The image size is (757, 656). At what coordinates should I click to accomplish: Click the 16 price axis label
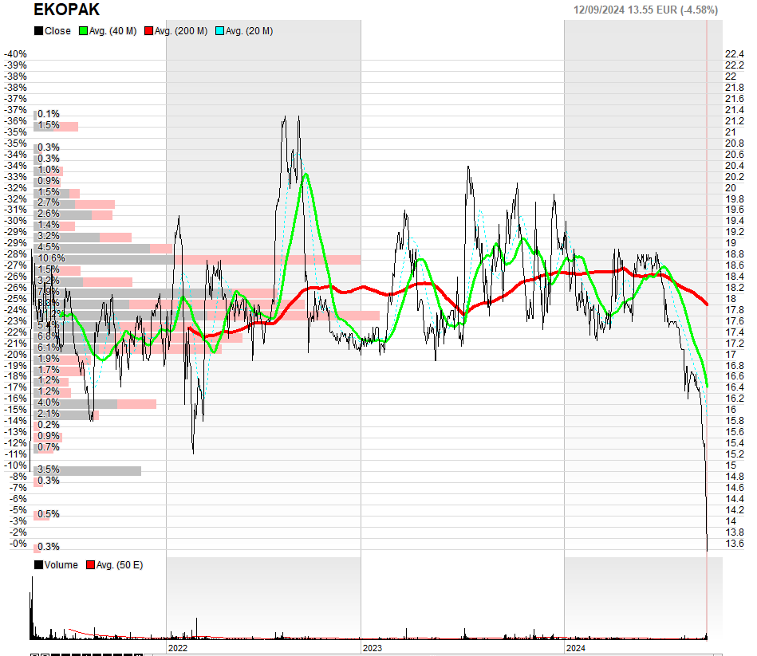pos(731,410)
